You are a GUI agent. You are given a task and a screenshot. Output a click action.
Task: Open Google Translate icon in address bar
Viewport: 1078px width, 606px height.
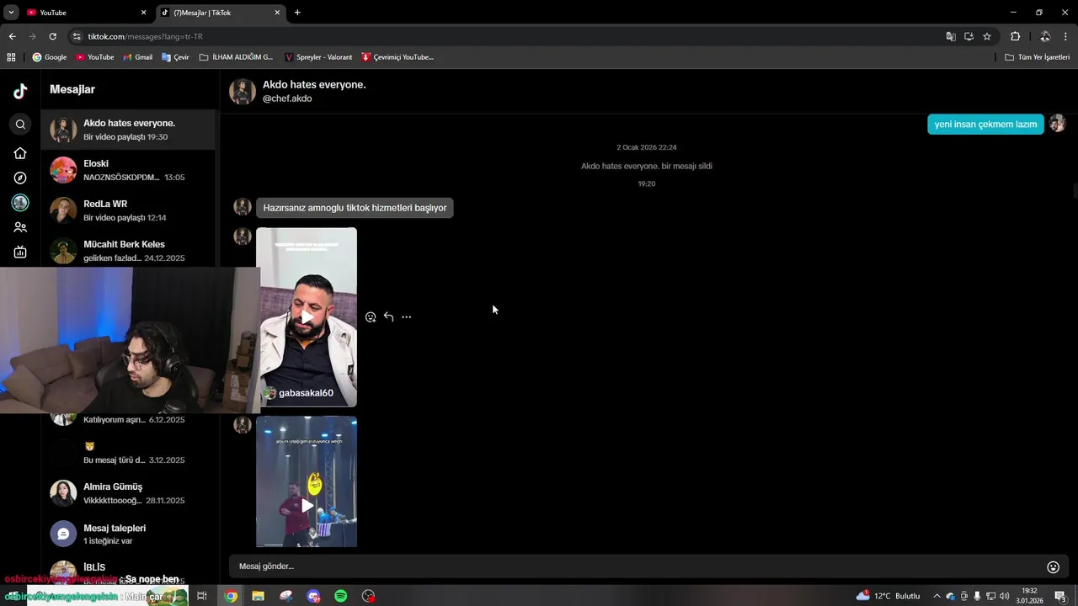click(x=951, y=36)
